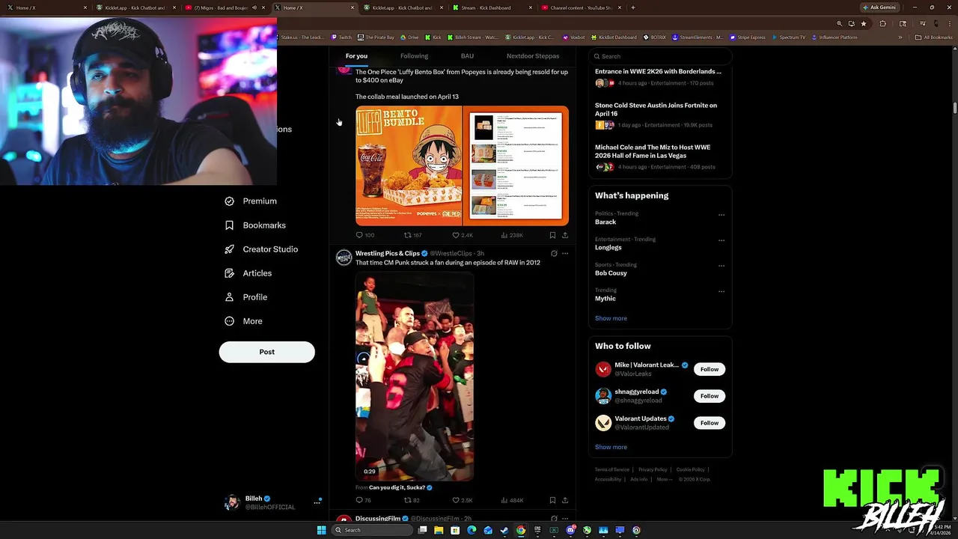Viewport: 958px width, 539px height.
Task: Open Bookmarks in the X sidebar
Action: tap(255, 225)
